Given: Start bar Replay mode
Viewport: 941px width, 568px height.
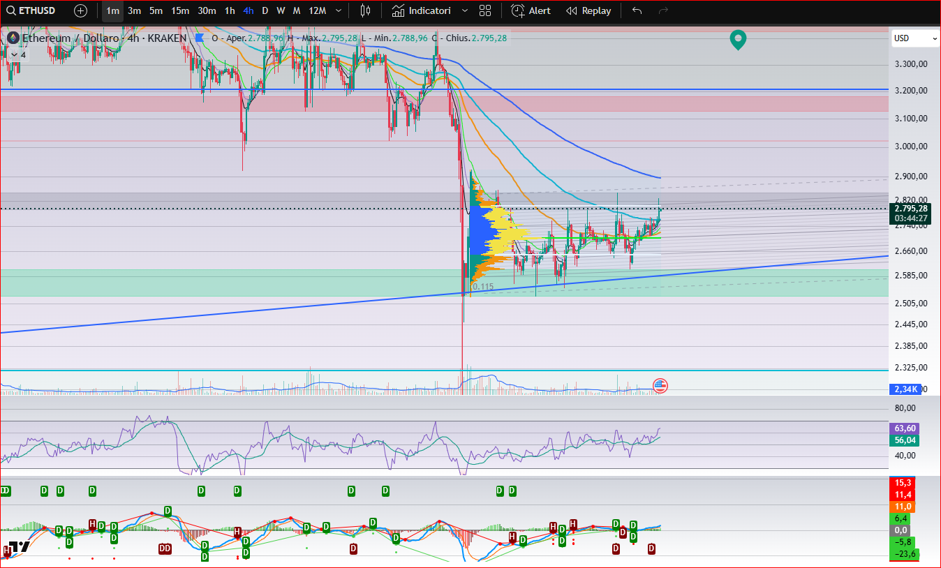Looking at the screenshot, I should click(x=588, y=10).
